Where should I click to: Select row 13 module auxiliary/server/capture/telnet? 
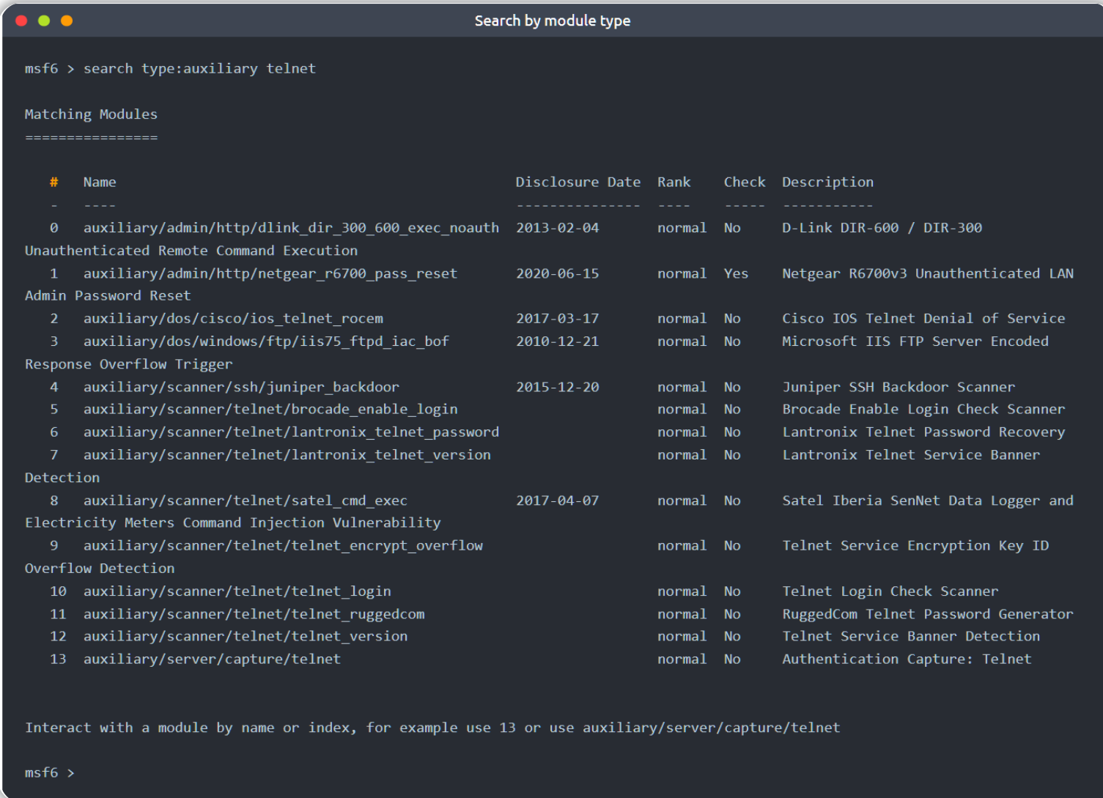tap(212, 660)
